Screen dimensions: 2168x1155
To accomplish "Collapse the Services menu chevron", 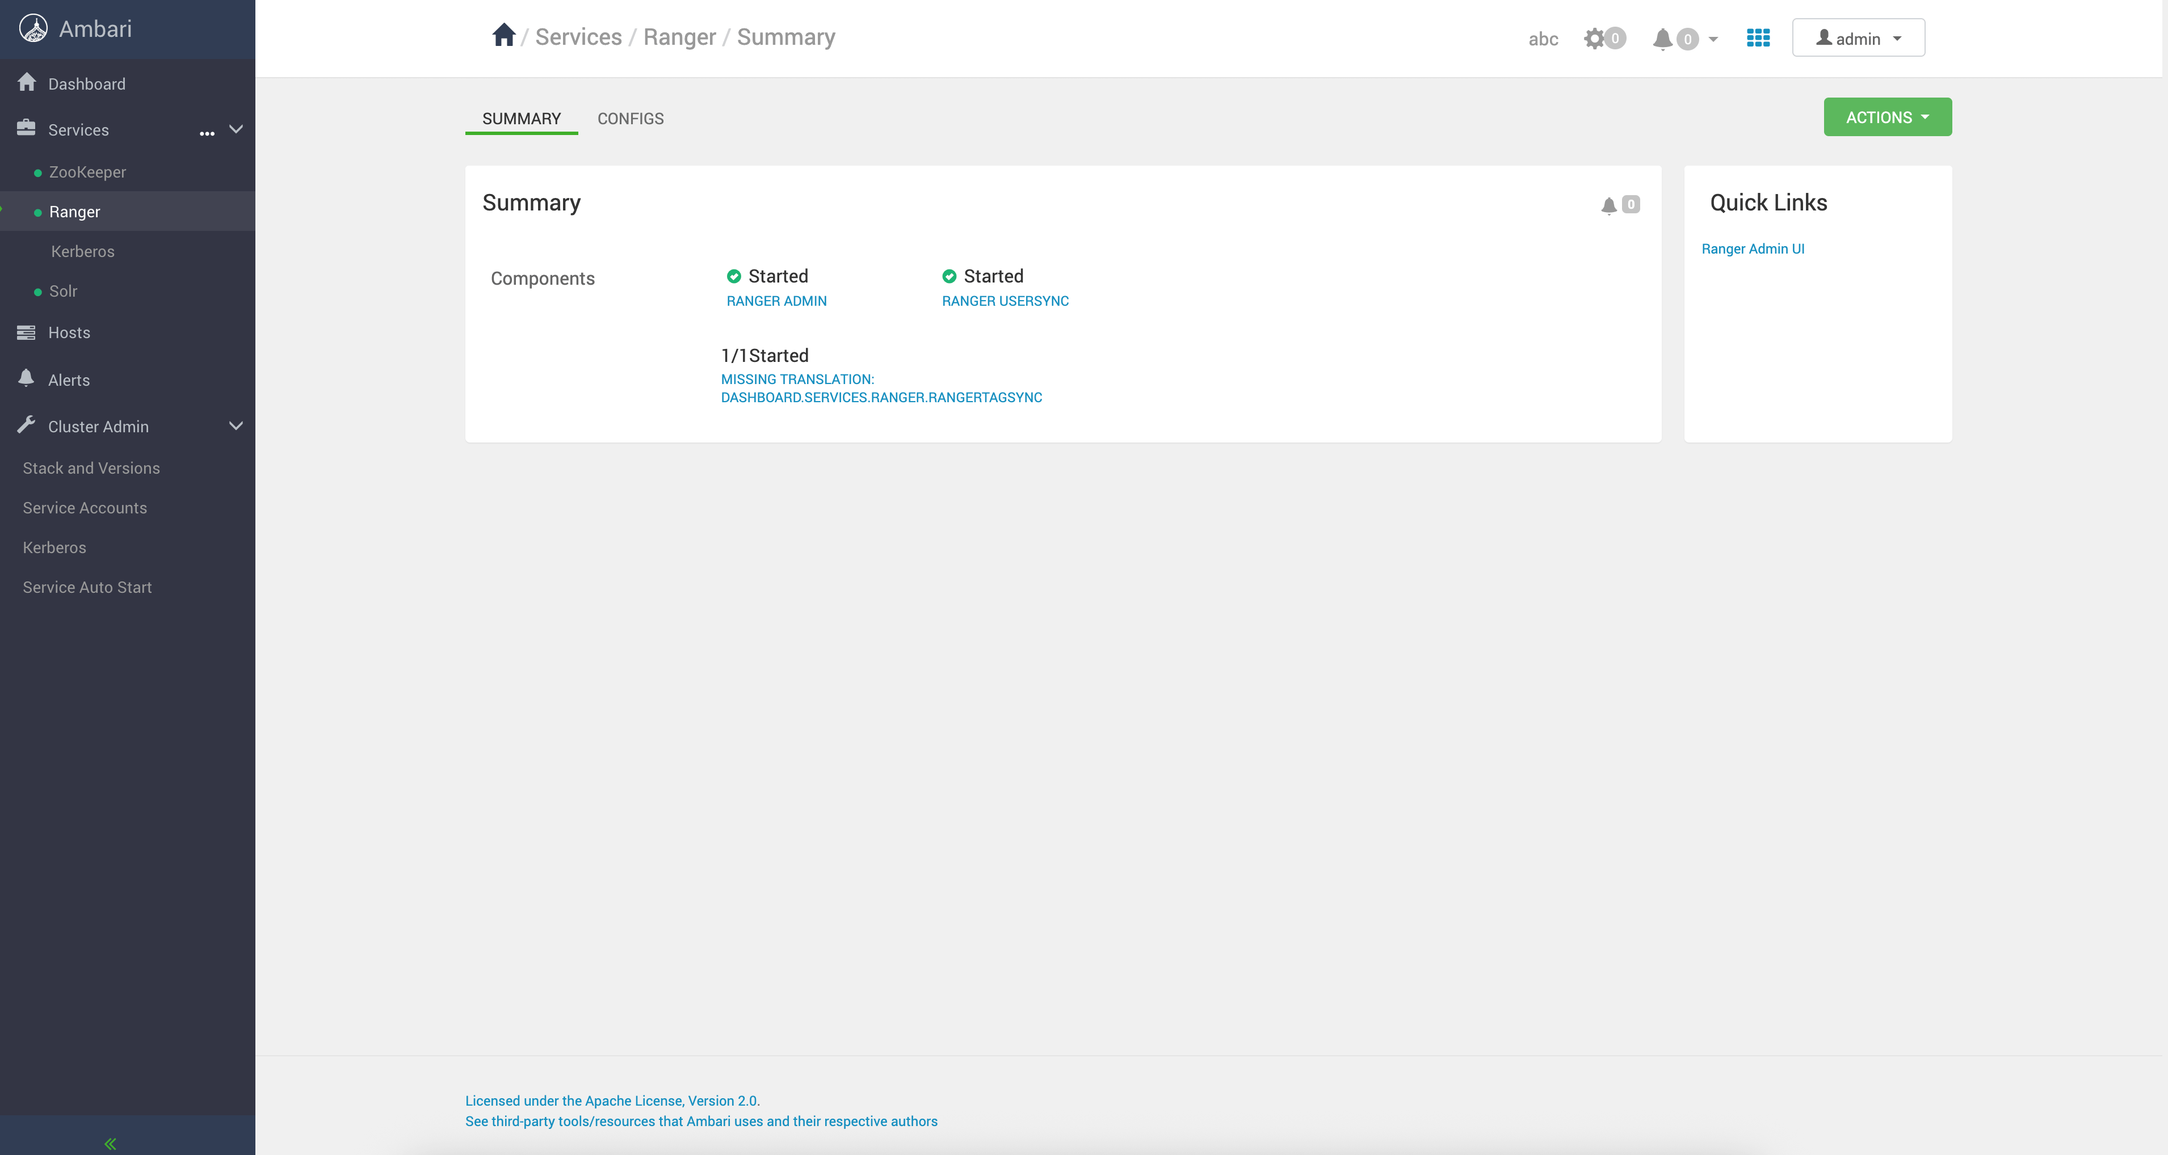I will (237, 129).
